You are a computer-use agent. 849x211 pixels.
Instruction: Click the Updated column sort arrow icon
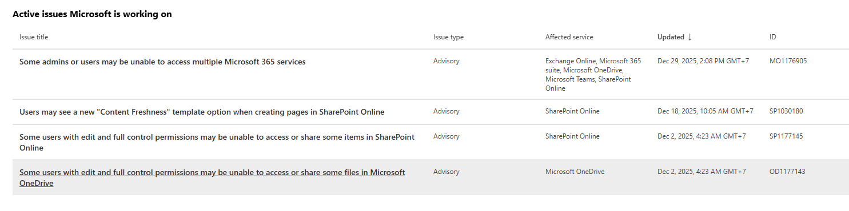689,37
